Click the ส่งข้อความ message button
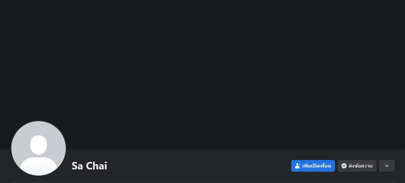Viewport: 405px width, 183px height. point(357,166)
